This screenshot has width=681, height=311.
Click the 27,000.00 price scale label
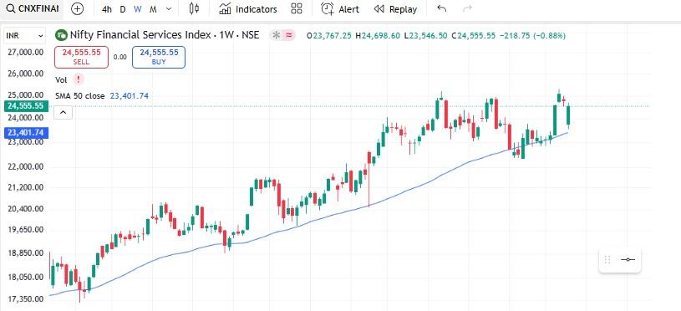coord(26,52)
